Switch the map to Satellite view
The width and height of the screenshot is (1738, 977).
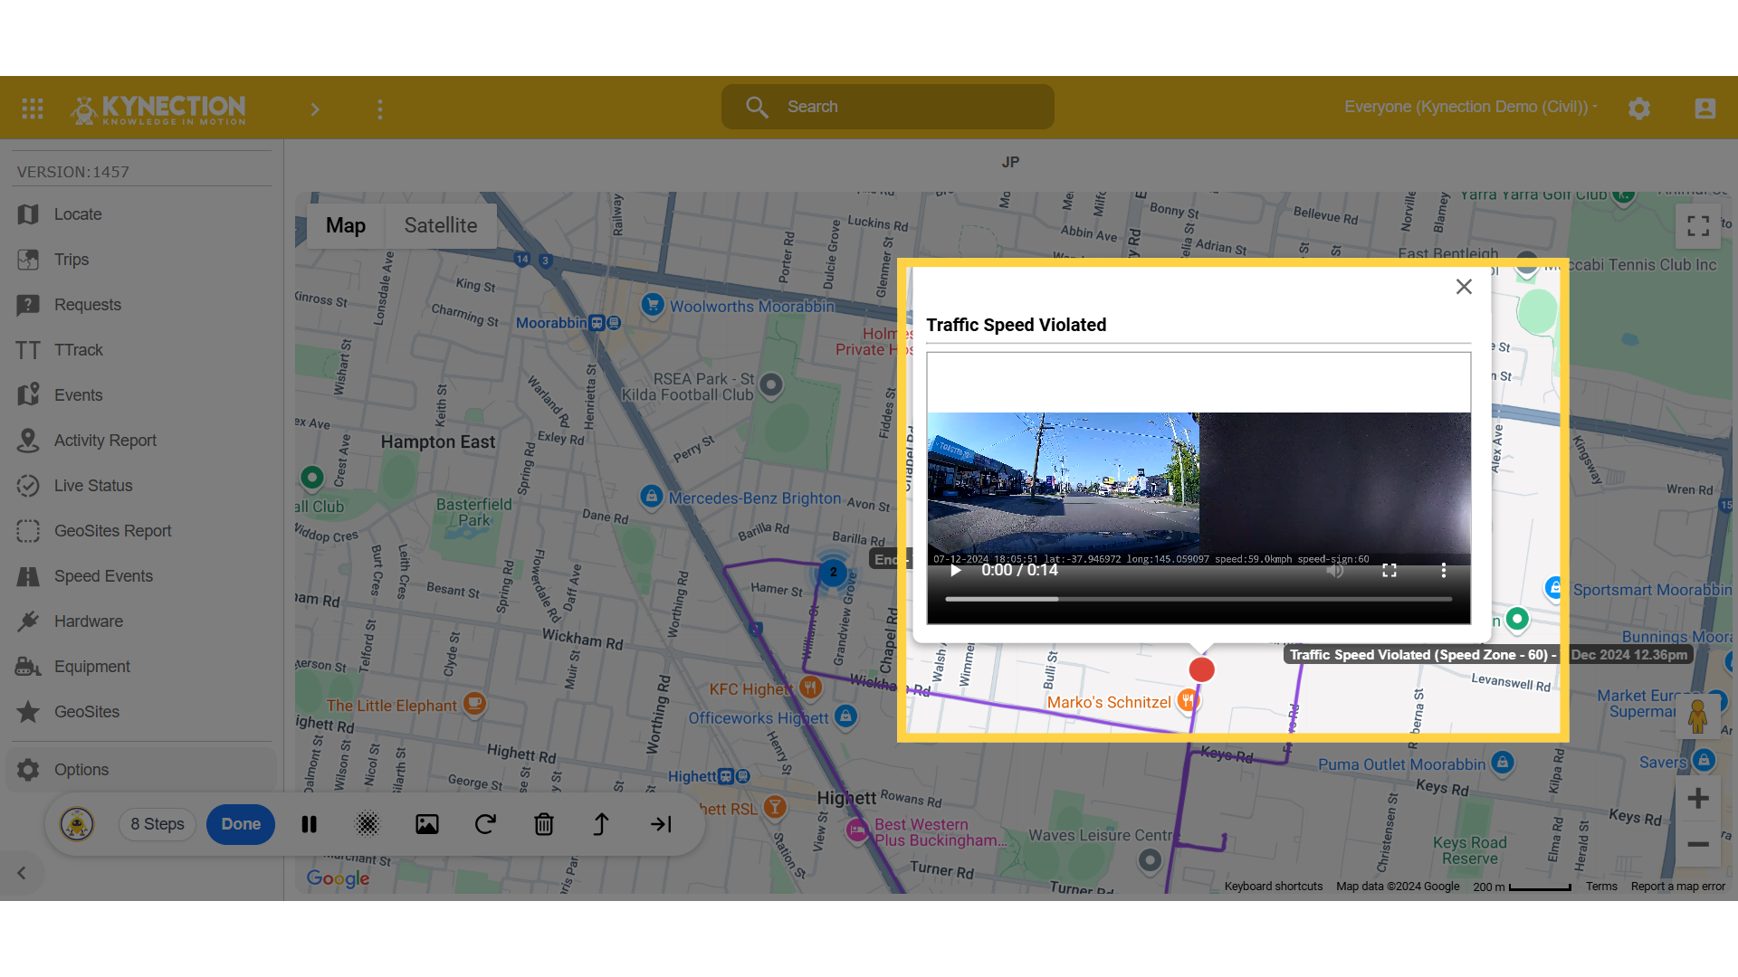coord(441,225)
